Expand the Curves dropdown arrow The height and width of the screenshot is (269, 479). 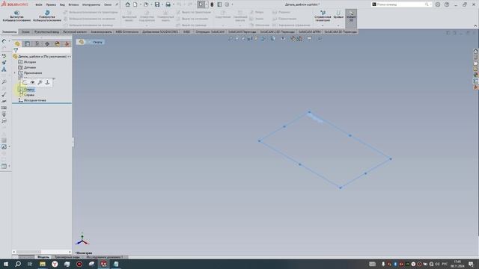pyautogui.click(x=338, y=25)
